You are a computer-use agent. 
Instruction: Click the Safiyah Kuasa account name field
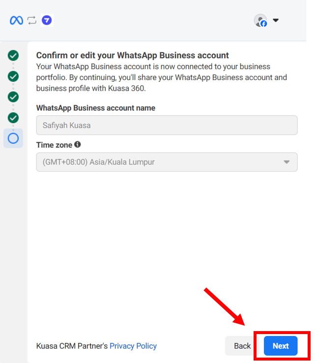click(x=167, y=125)
